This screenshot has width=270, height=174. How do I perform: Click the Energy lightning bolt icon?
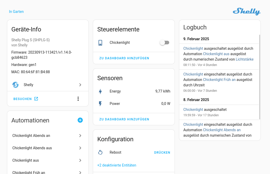[100, 91]
